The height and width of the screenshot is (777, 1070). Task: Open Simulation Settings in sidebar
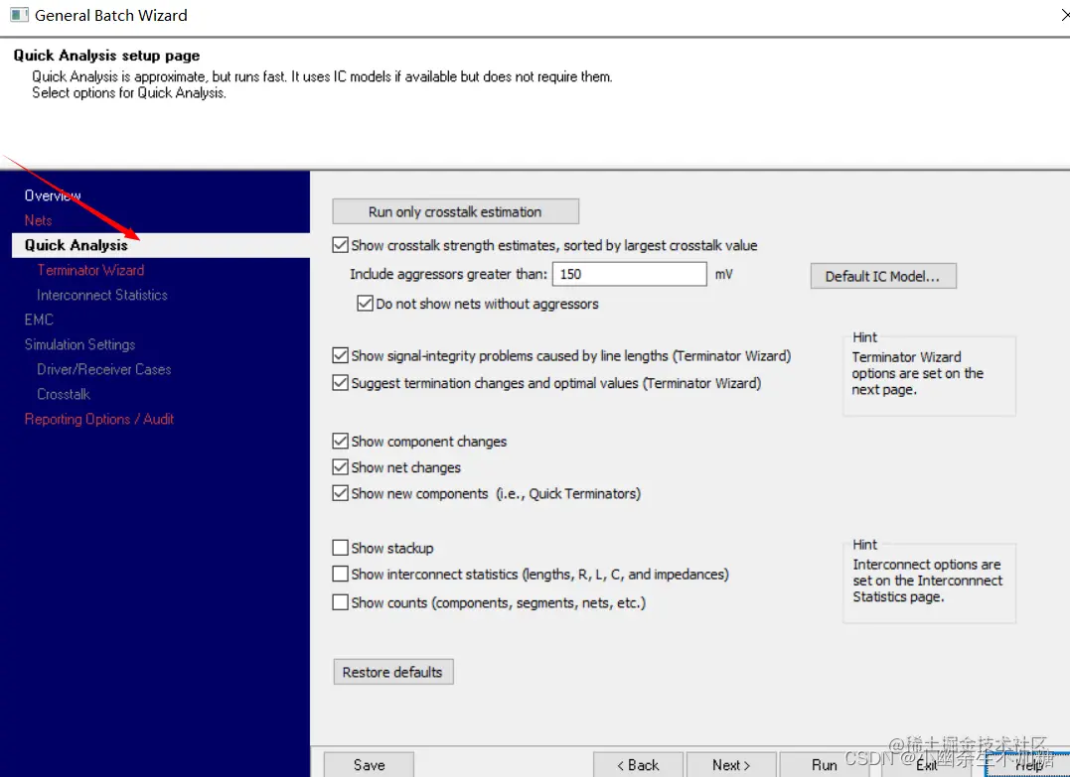tap(79, 344)
